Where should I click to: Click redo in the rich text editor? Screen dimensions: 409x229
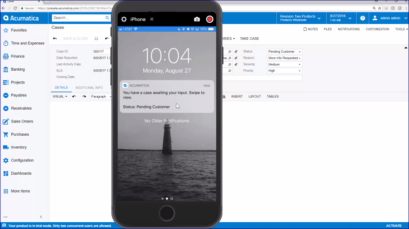pos(84,97)
